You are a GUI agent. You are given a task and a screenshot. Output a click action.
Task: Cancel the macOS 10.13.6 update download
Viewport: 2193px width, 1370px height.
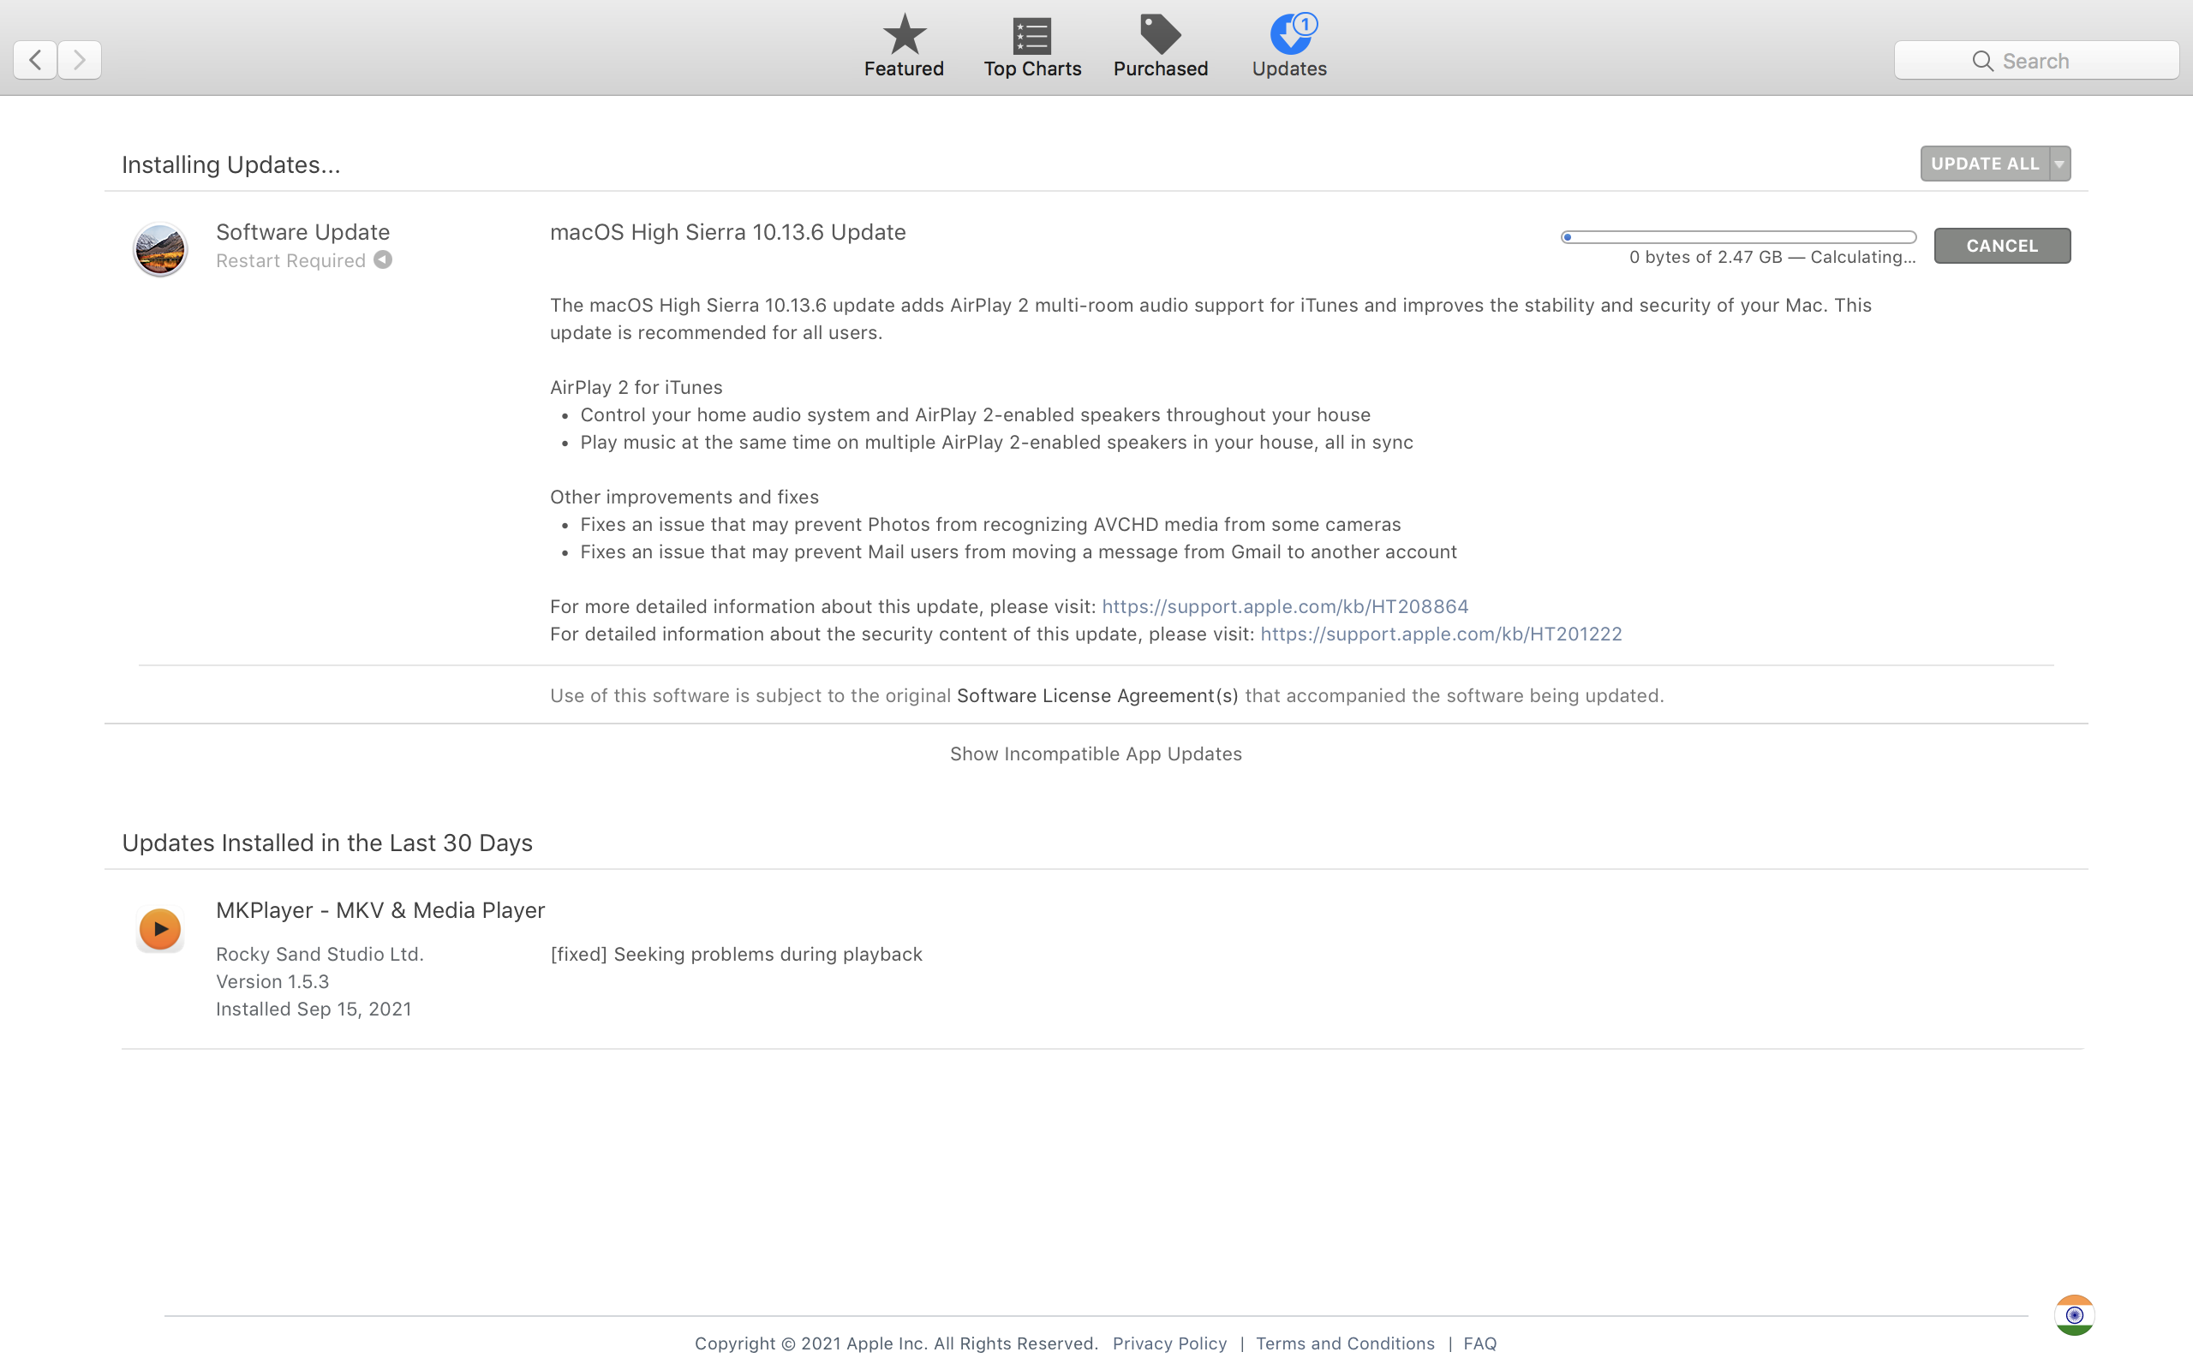coord(2002,246)
